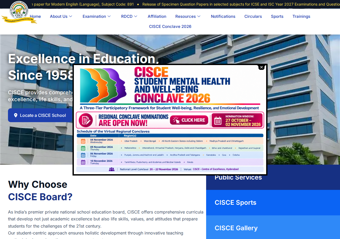Click 'Maharashtra' in the schedule table
340x239 pixels.
coord(130,148)
